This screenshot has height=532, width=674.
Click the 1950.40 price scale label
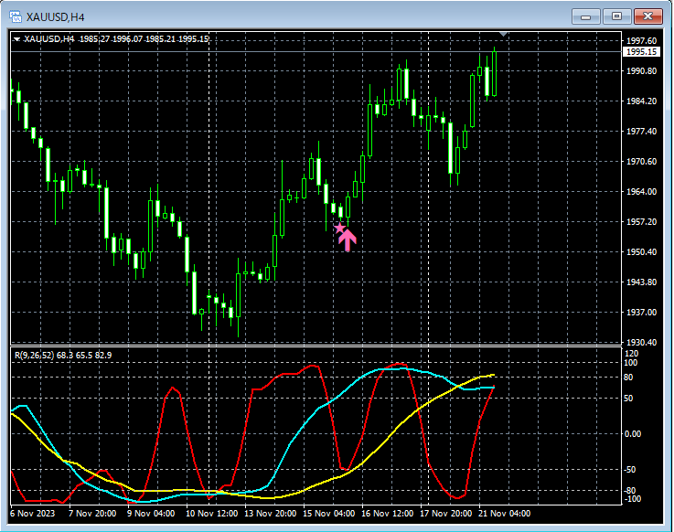point(641,251)
